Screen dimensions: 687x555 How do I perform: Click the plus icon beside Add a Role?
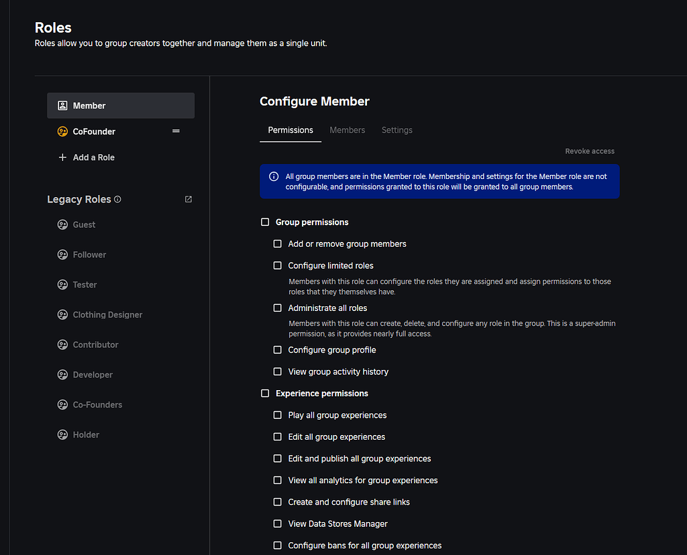pos(62,158)
